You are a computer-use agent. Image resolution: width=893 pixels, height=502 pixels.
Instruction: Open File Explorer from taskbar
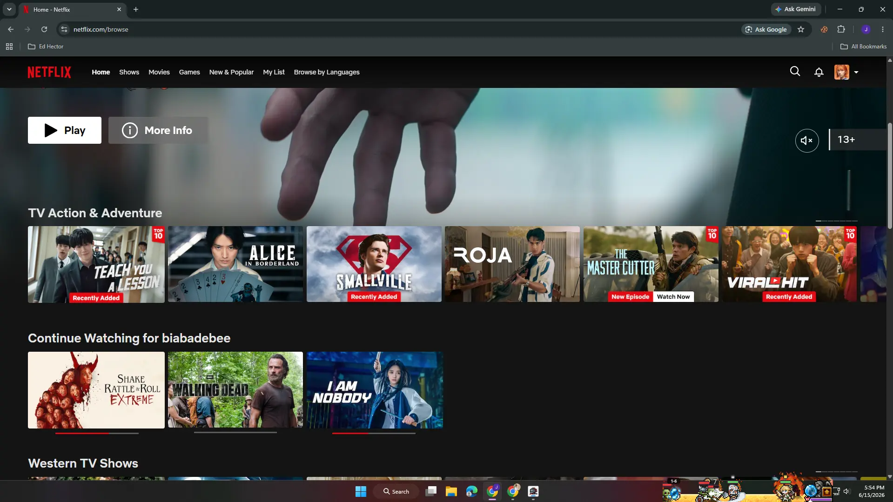click(x=451, y=491)
